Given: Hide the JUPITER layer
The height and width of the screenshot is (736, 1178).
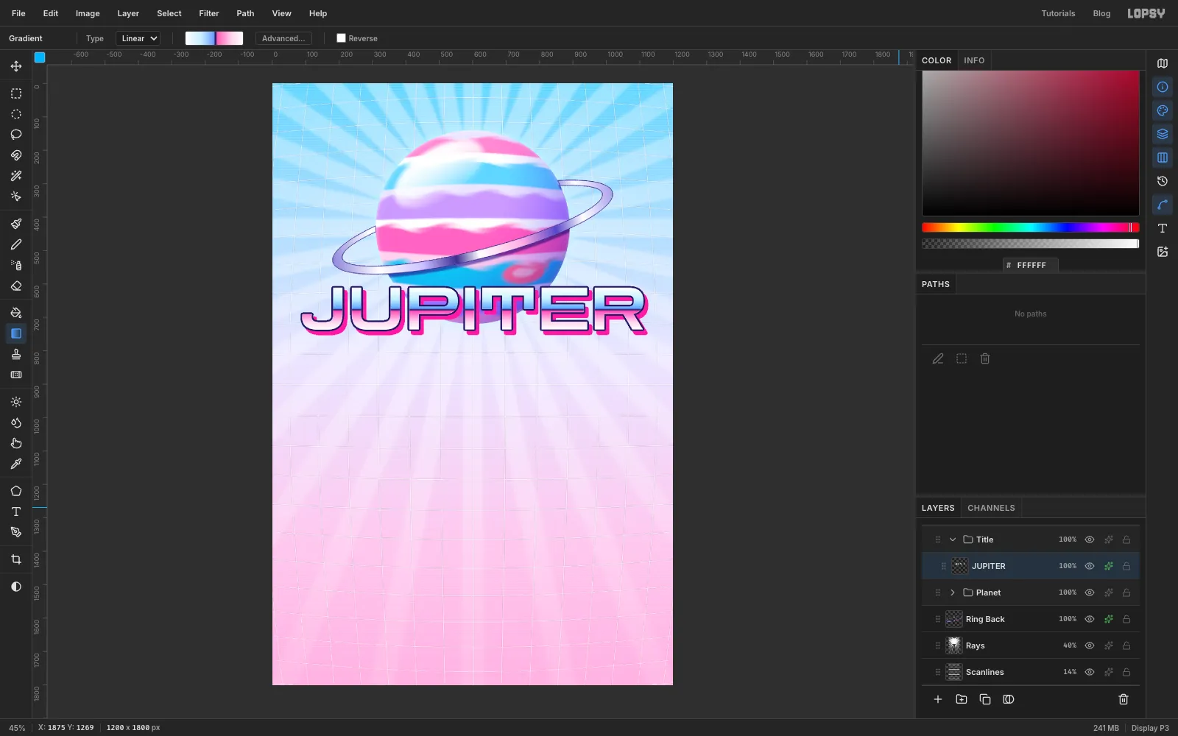Looking at the screenshot, I should (1090, 566).
